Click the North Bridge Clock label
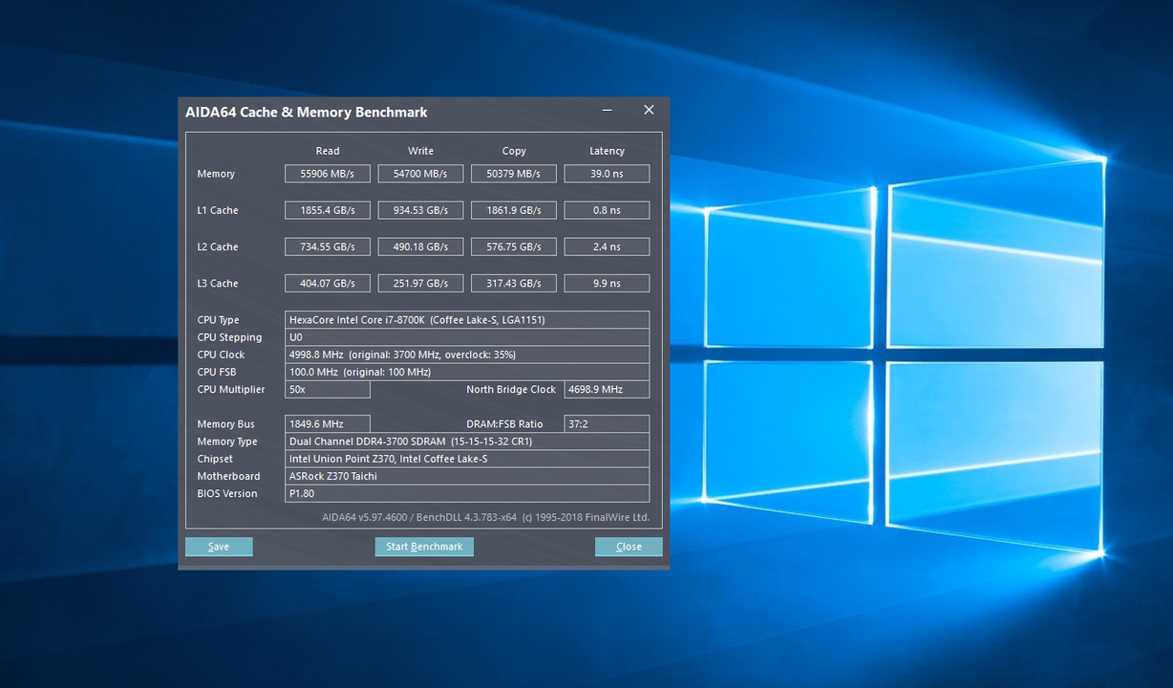This screenshot has height=688, width=1173. (511, 390)
